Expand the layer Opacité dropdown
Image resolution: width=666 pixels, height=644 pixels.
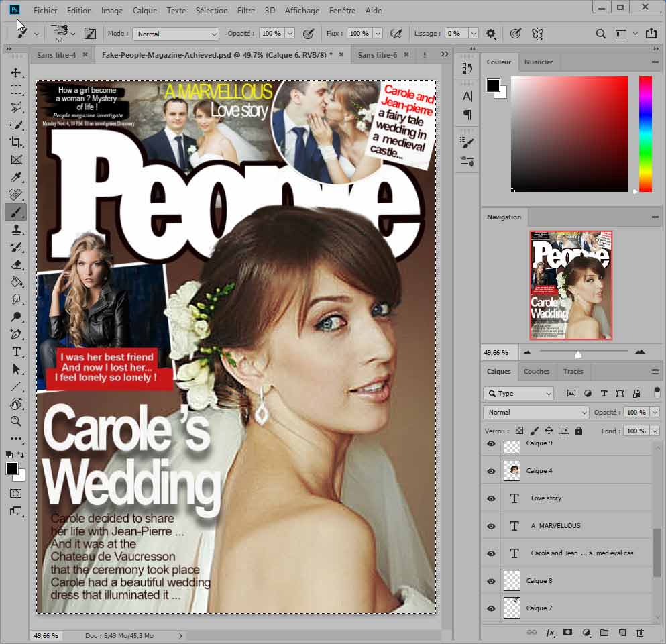(655, 412)
